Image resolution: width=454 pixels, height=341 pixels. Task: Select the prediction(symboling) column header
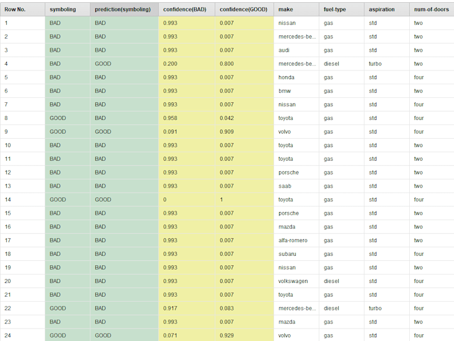[x=124, y=9]
